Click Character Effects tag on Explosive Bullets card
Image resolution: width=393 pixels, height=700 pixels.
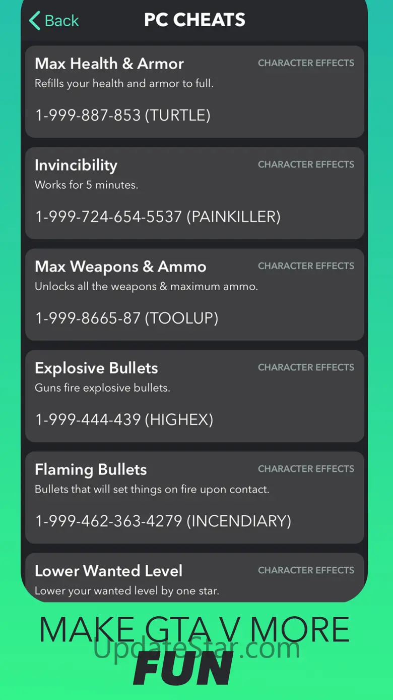(306, 367)
